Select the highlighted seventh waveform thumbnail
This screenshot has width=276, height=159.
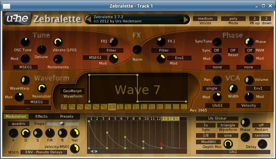point(112,107)
